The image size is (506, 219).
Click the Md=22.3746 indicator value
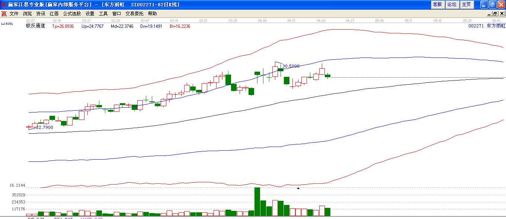pos(122,26)
